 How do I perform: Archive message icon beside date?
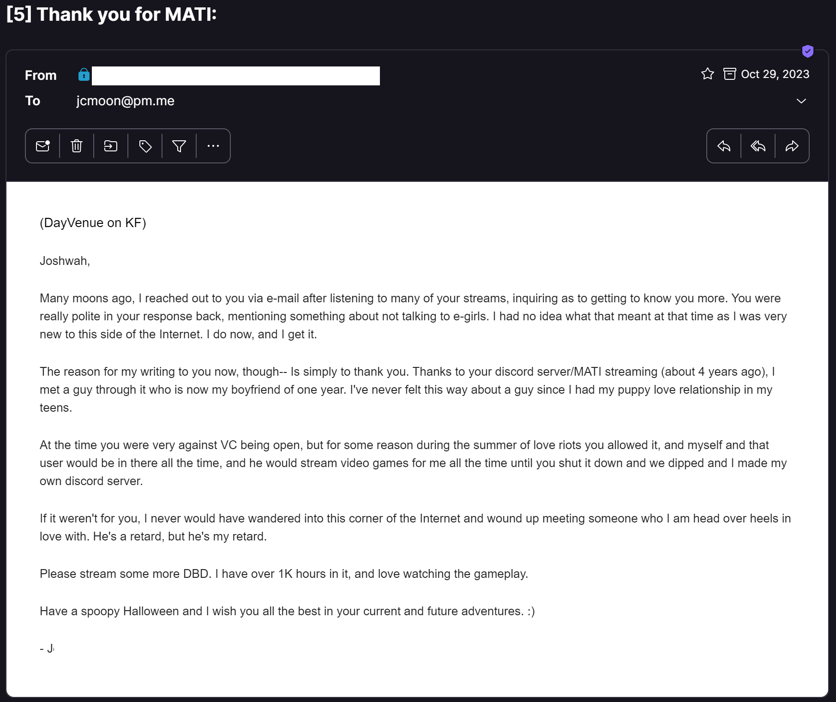click(x=730, y=74)
